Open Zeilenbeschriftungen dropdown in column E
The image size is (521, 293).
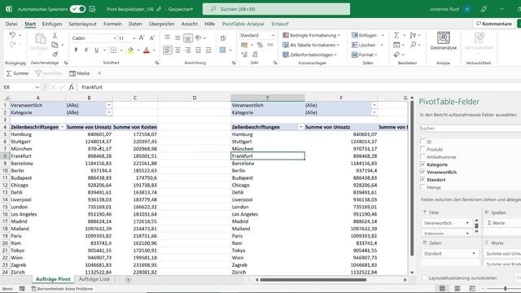pyautogui.click(x=300, y=127)
